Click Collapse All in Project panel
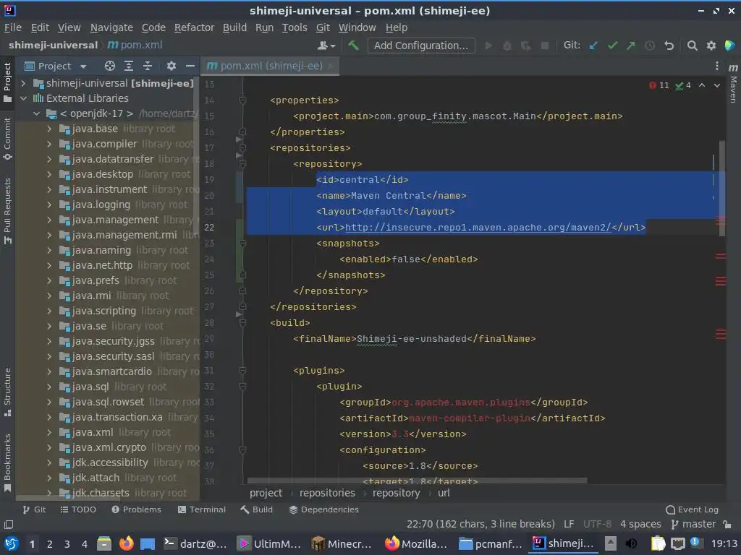 tap(148, 66)
